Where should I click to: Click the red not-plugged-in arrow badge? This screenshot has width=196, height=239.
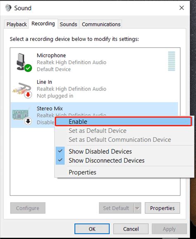coord(28,95)
